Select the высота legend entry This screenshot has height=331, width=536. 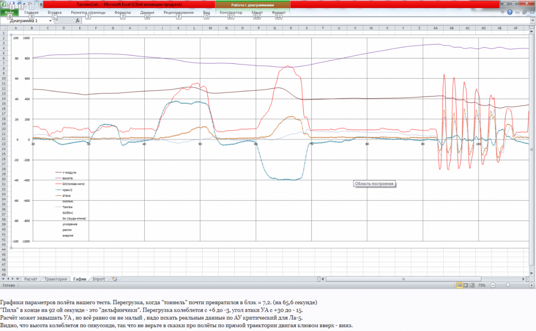(x=64, y=178)
